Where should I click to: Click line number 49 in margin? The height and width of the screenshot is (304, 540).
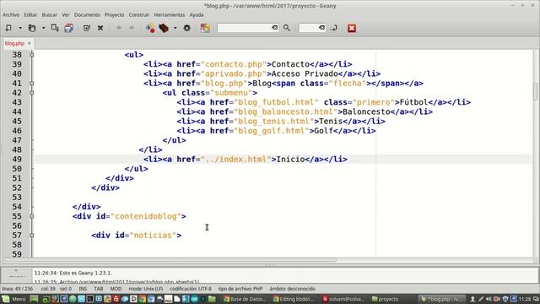(x=17, y=160)
